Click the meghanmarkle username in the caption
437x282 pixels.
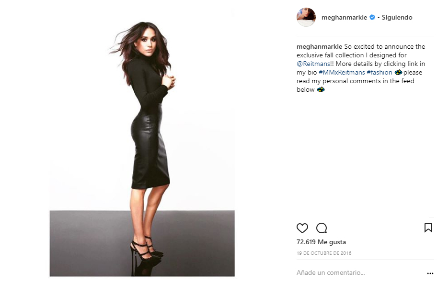(x=319, y=46)
